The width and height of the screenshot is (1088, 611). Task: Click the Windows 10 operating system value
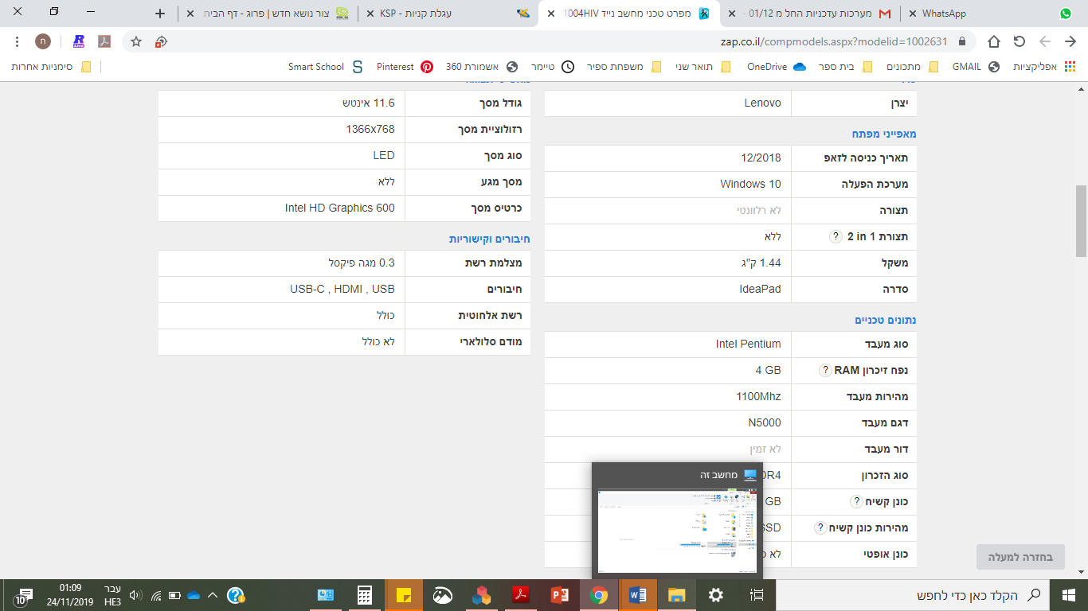point(750,184)
